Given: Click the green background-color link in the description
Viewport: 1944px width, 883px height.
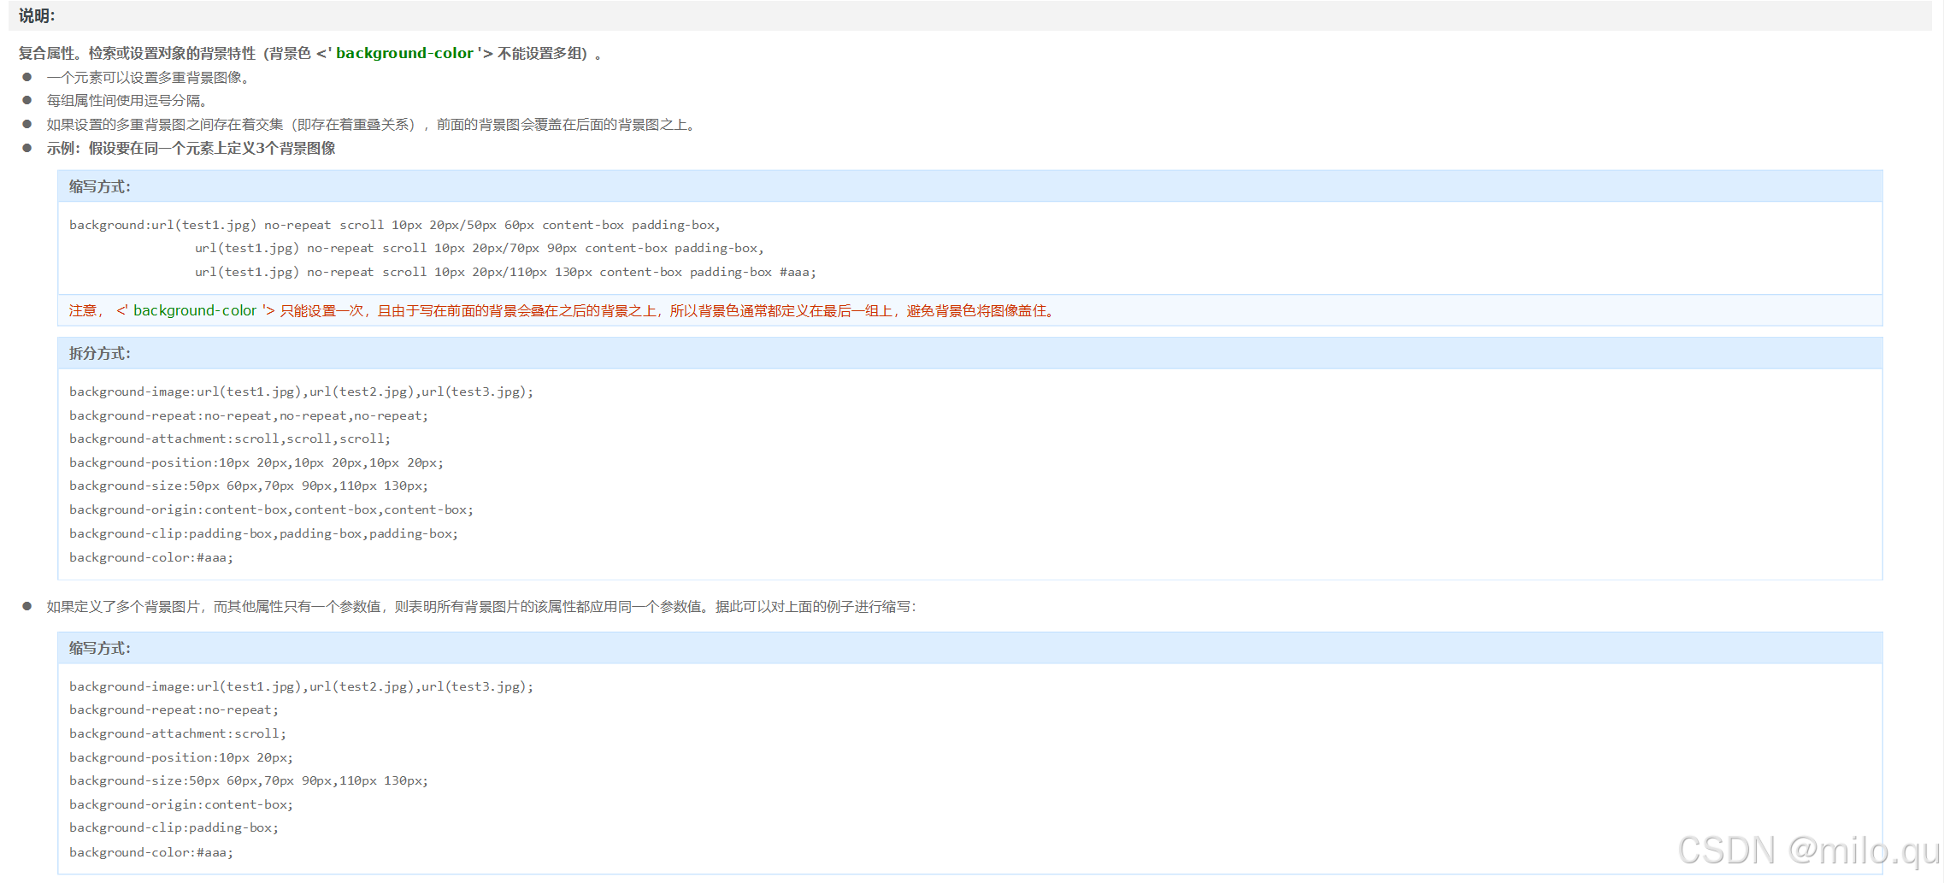Looking at the screenshot, I should point(404,53).
